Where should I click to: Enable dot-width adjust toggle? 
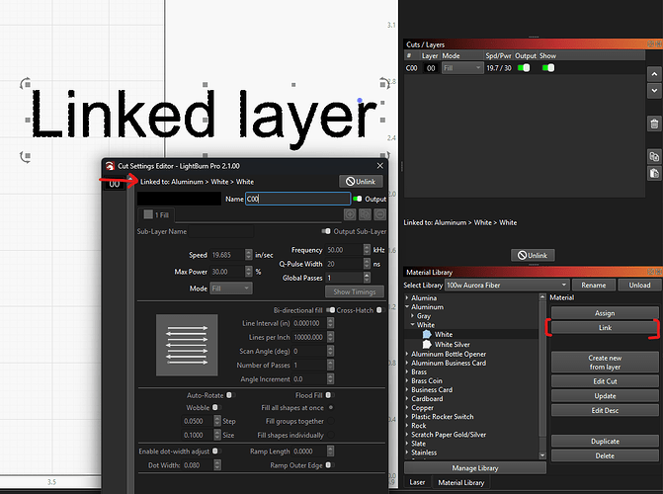(x=216, y=452)
